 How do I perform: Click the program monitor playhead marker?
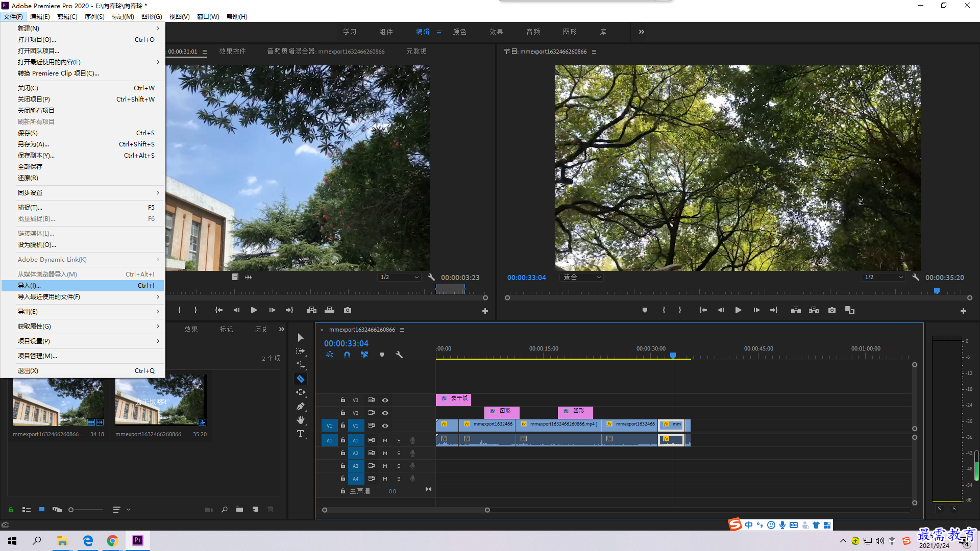(x=937, y=290)
